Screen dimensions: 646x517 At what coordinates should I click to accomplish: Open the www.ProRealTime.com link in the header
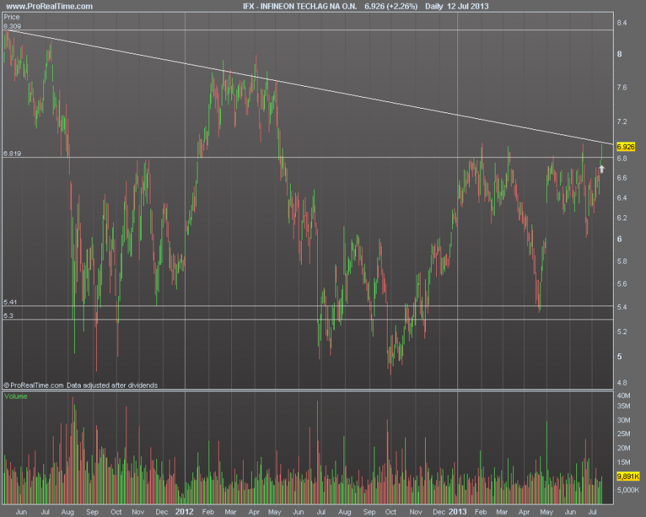49,6
